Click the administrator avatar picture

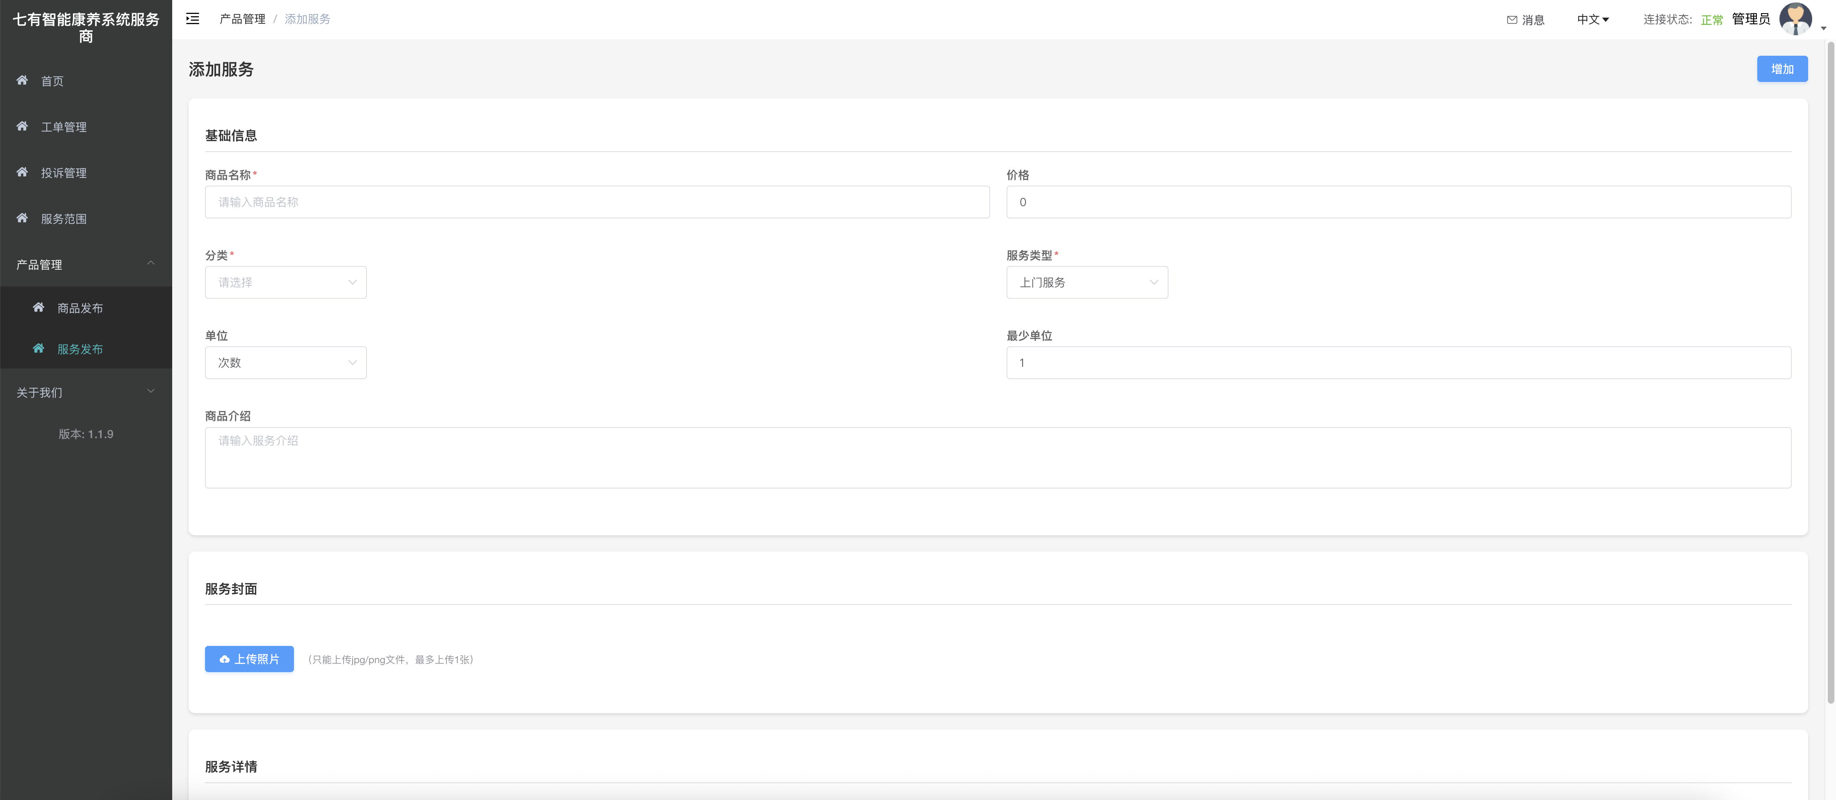tap(1795, 18)
